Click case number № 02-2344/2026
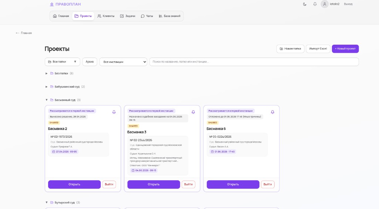Image resolution: width=379 pixels, height=209 pixels. [x=141, y=140]
